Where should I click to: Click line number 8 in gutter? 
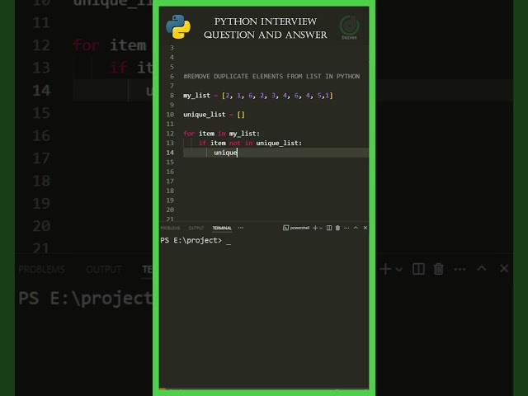pos(172,96)
